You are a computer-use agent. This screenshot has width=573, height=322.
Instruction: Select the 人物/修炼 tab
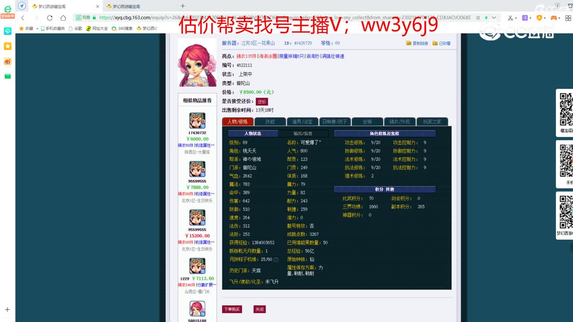(x=238, y=122)
